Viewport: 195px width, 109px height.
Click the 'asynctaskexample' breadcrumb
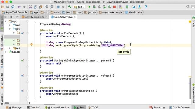pos(111,12)
